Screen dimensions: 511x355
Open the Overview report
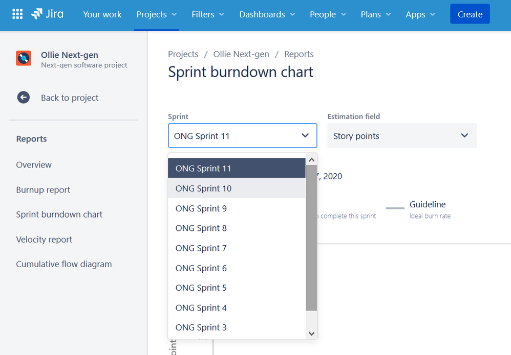pos(34,165)
